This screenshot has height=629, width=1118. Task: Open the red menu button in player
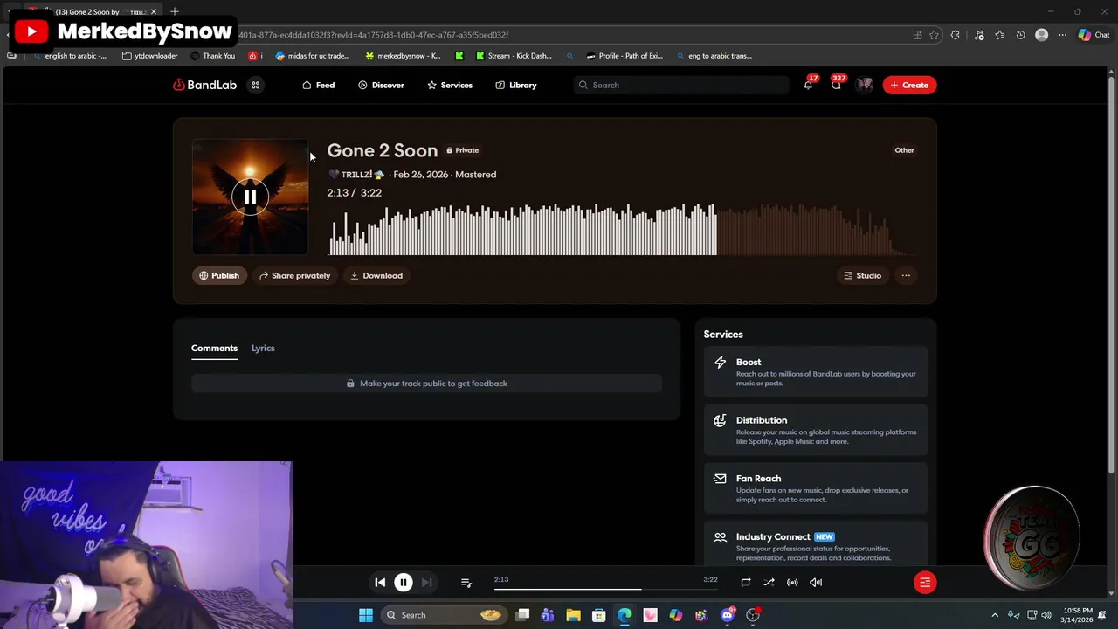click(925, 582)
